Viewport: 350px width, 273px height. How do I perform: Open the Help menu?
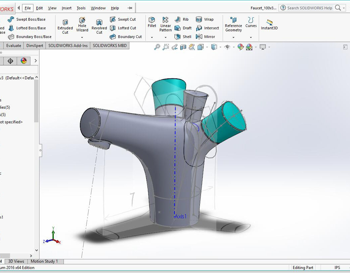pos(115,8)
